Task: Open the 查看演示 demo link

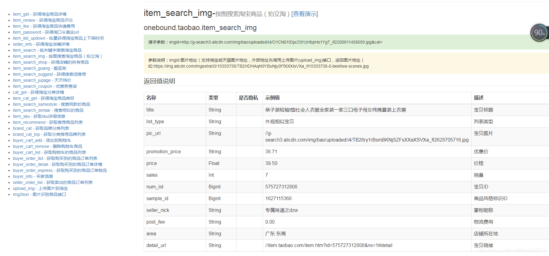Action: 305,14
